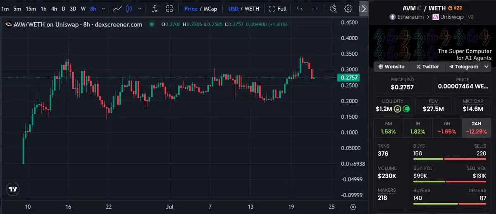Click the liquidity lock icon
Viewport: 496px width, 214px height.
pyautogui.click(x=397, y=109)
